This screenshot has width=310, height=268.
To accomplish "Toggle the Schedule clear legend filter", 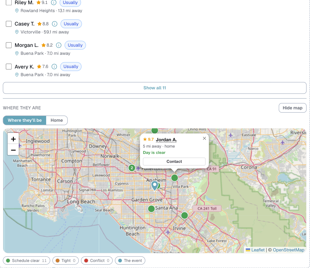I will pos(26,261).
